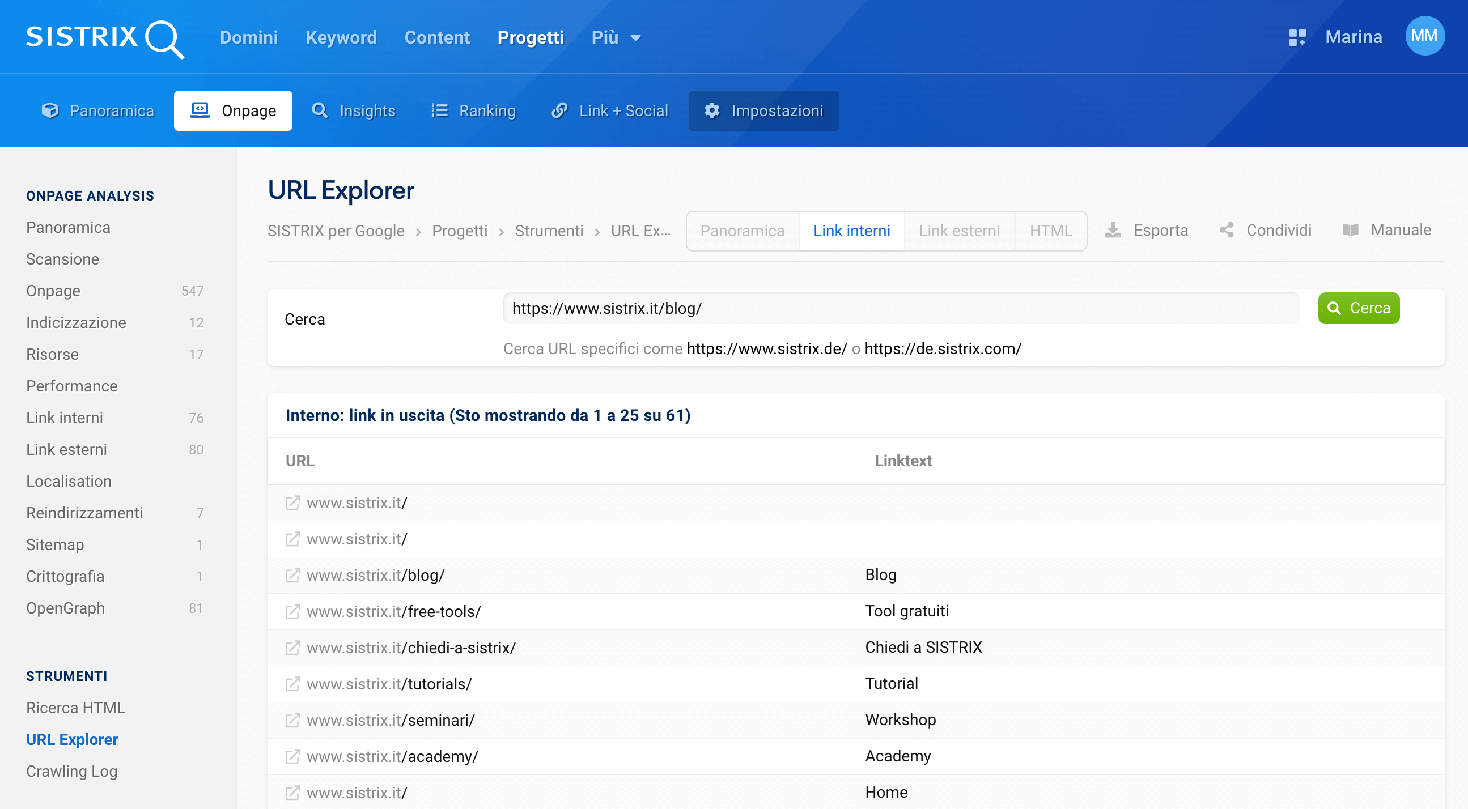Viewport: 1468px width, 809px height.
Task: Click the Link + Social chain icon
Action: pos(559,110)
